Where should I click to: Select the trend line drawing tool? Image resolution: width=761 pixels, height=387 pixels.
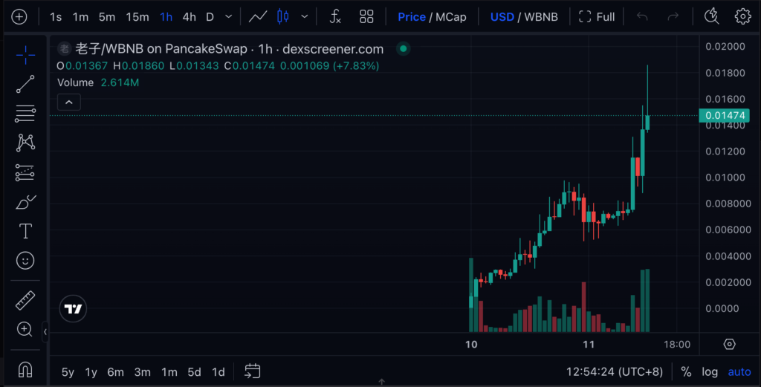click(x=25, y=84)
